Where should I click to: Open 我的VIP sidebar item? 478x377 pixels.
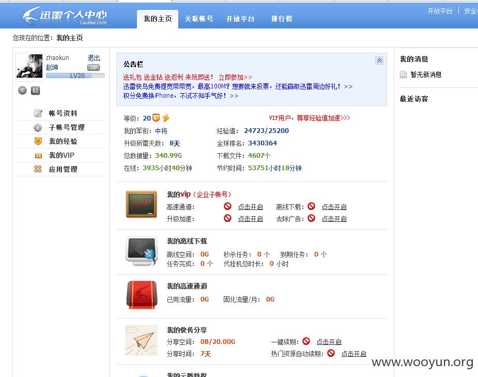coord(61,155)
